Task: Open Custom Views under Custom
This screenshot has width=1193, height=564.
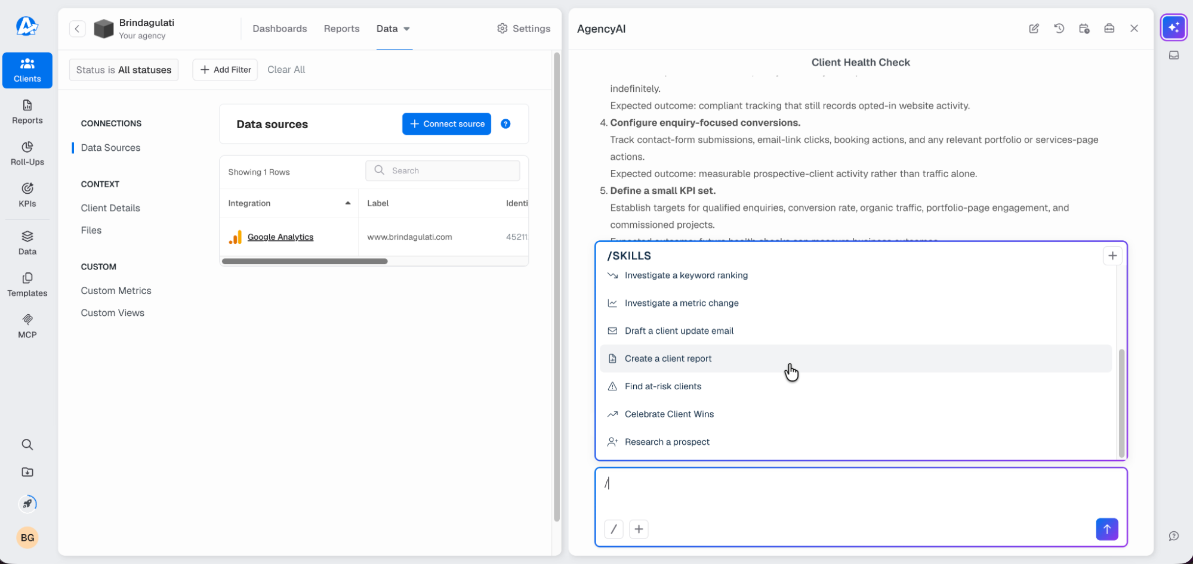Action: pyautogui.click(x=112, y=313)
